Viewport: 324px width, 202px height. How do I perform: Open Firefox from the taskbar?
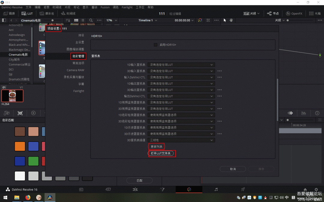click(28, 198)
